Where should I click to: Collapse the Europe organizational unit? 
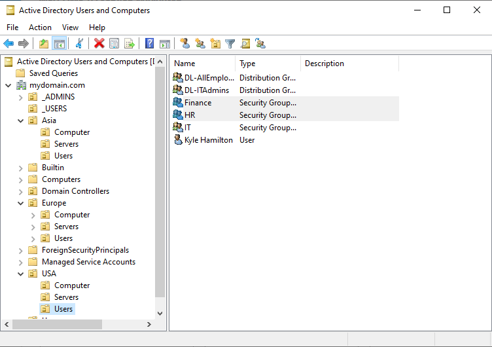(x=21, y=203)
